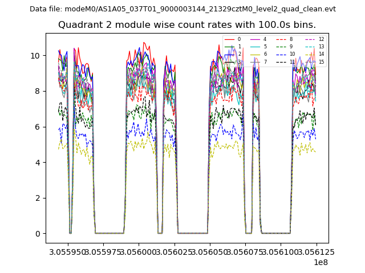Click the y-axis tick label 10

(35, 56)
